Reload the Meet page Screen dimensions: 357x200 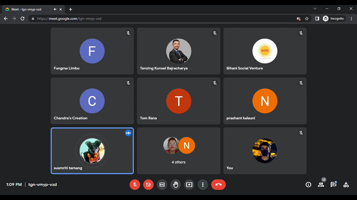22,19
